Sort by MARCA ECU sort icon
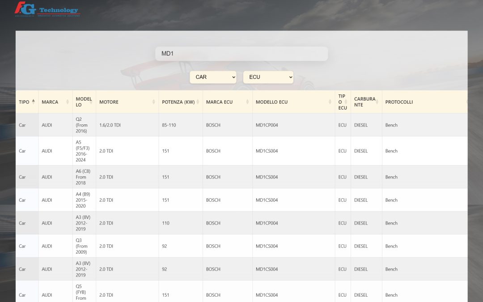The image size is (483, 302). click(247, 102)
